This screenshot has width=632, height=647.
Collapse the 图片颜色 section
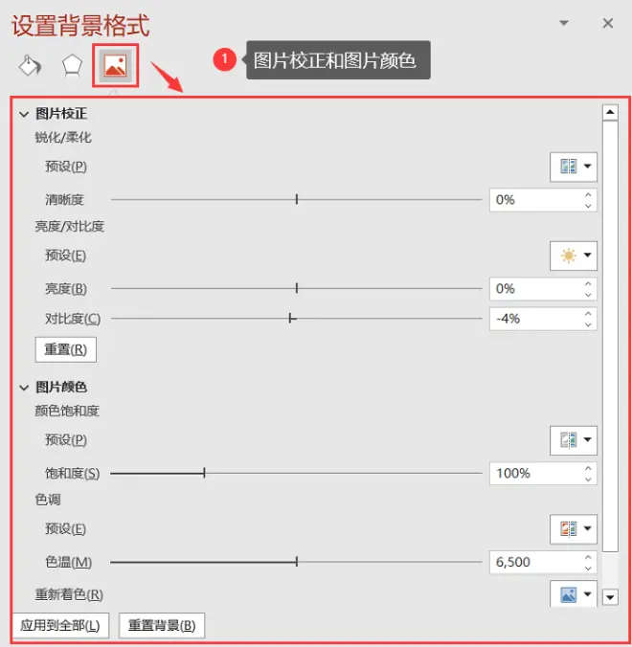24,388
